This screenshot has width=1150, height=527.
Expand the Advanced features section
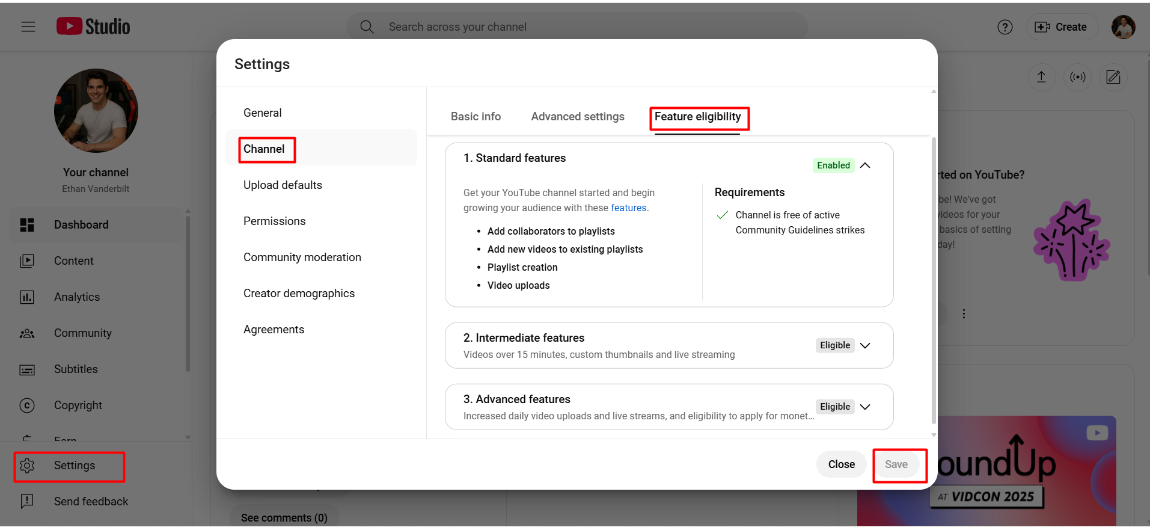(x=865, y=407)
